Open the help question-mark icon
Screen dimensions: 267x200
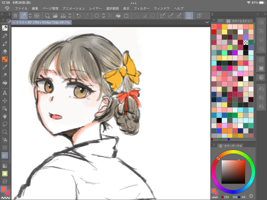[x=199, y=16]
